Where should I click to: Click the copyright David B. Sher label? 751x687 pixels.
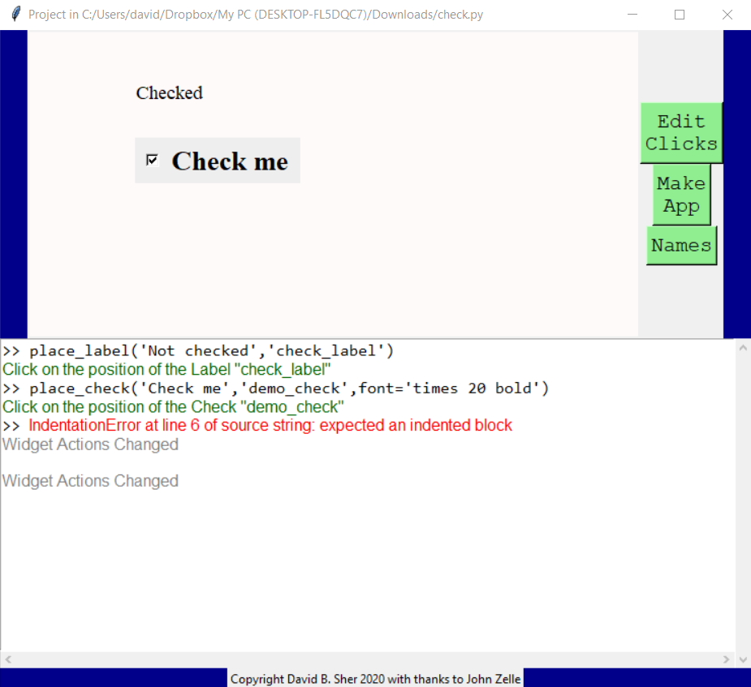(x=375, y=679)
